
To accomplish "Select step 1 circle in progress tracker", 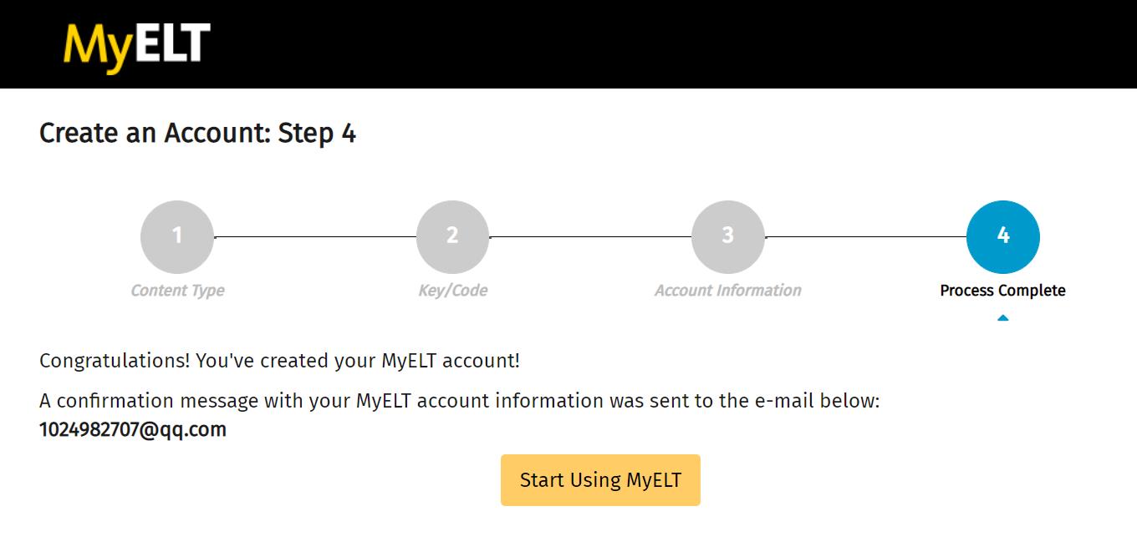I will coord(177,237).
